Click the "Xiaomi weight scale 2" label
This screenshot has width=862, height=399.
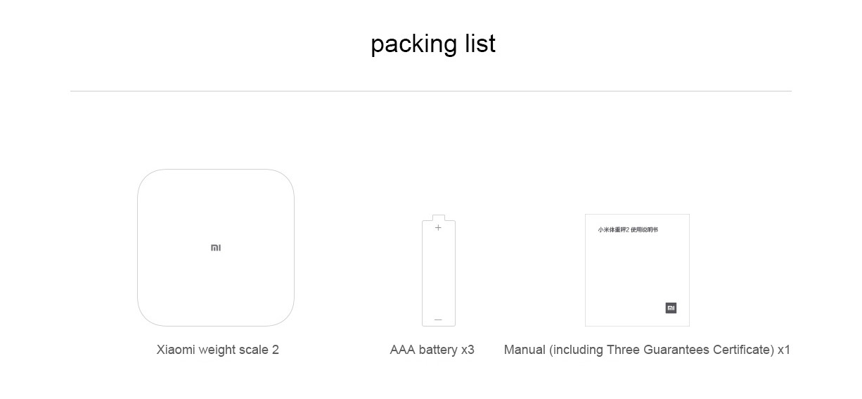[x=218, y=350]
